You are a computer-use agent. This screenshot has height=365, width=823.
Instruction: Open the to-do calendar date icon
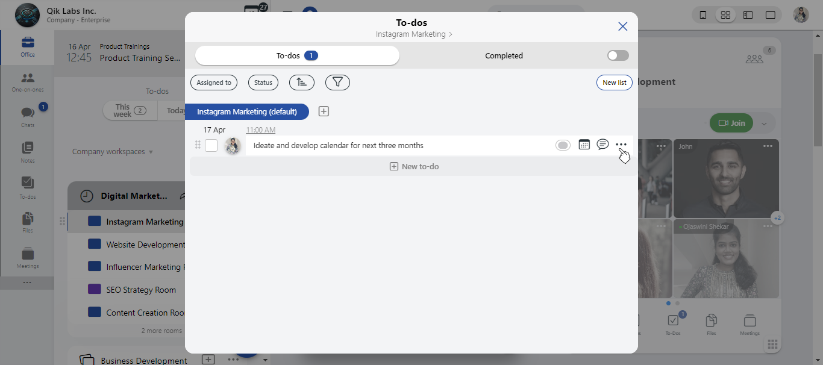(x=584, y=145)
